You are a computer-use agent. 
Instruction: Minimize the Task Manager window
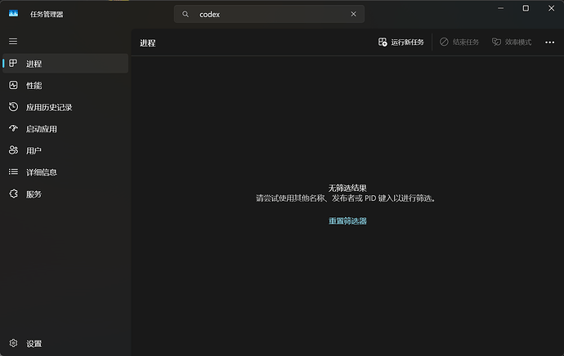point(500,8)
